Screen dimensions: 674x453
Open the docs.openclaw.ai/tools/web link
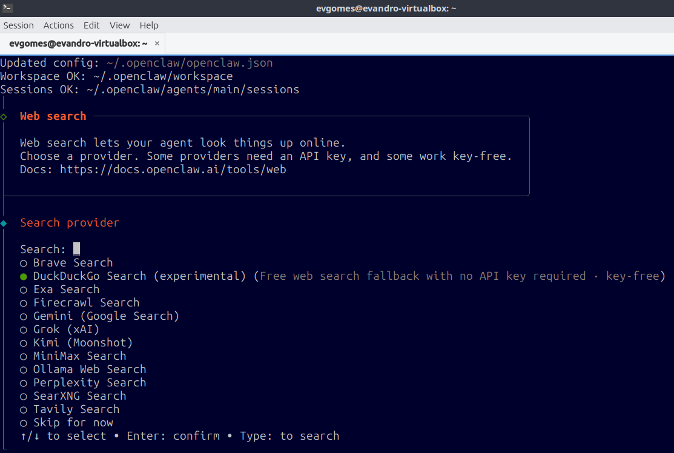(x=173, y=170)
